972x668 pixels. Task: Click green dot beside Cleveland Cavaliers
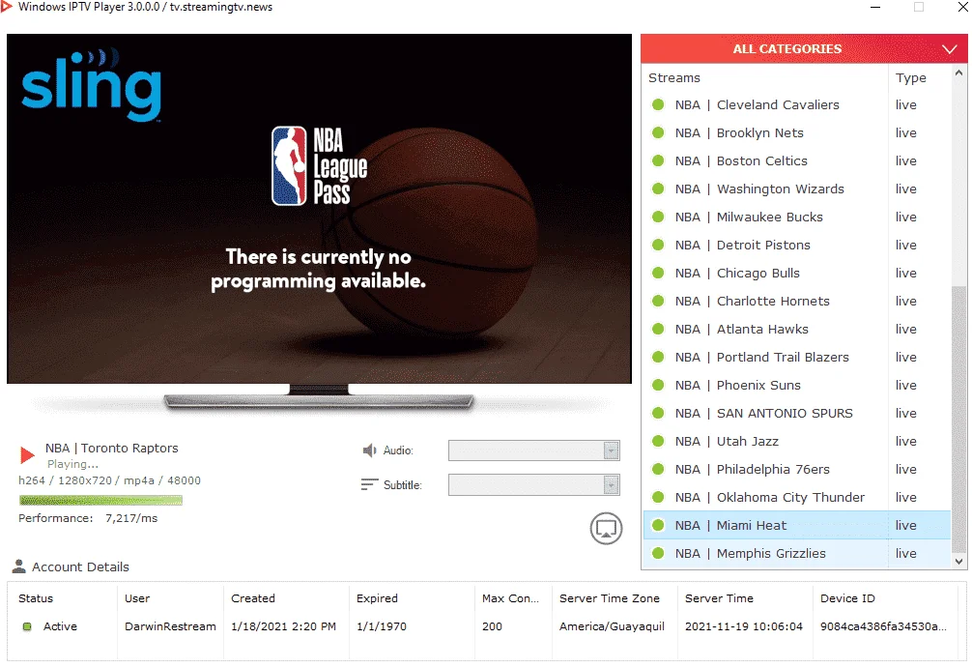658,104
